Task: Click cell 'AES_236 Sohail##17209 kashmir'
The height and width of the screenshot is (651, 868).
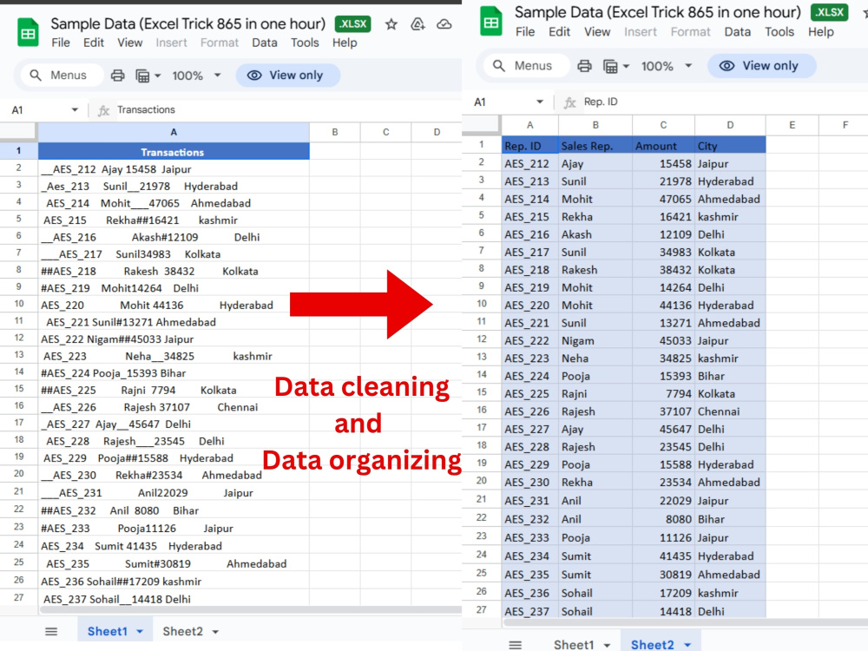Action: coord(174,582)
